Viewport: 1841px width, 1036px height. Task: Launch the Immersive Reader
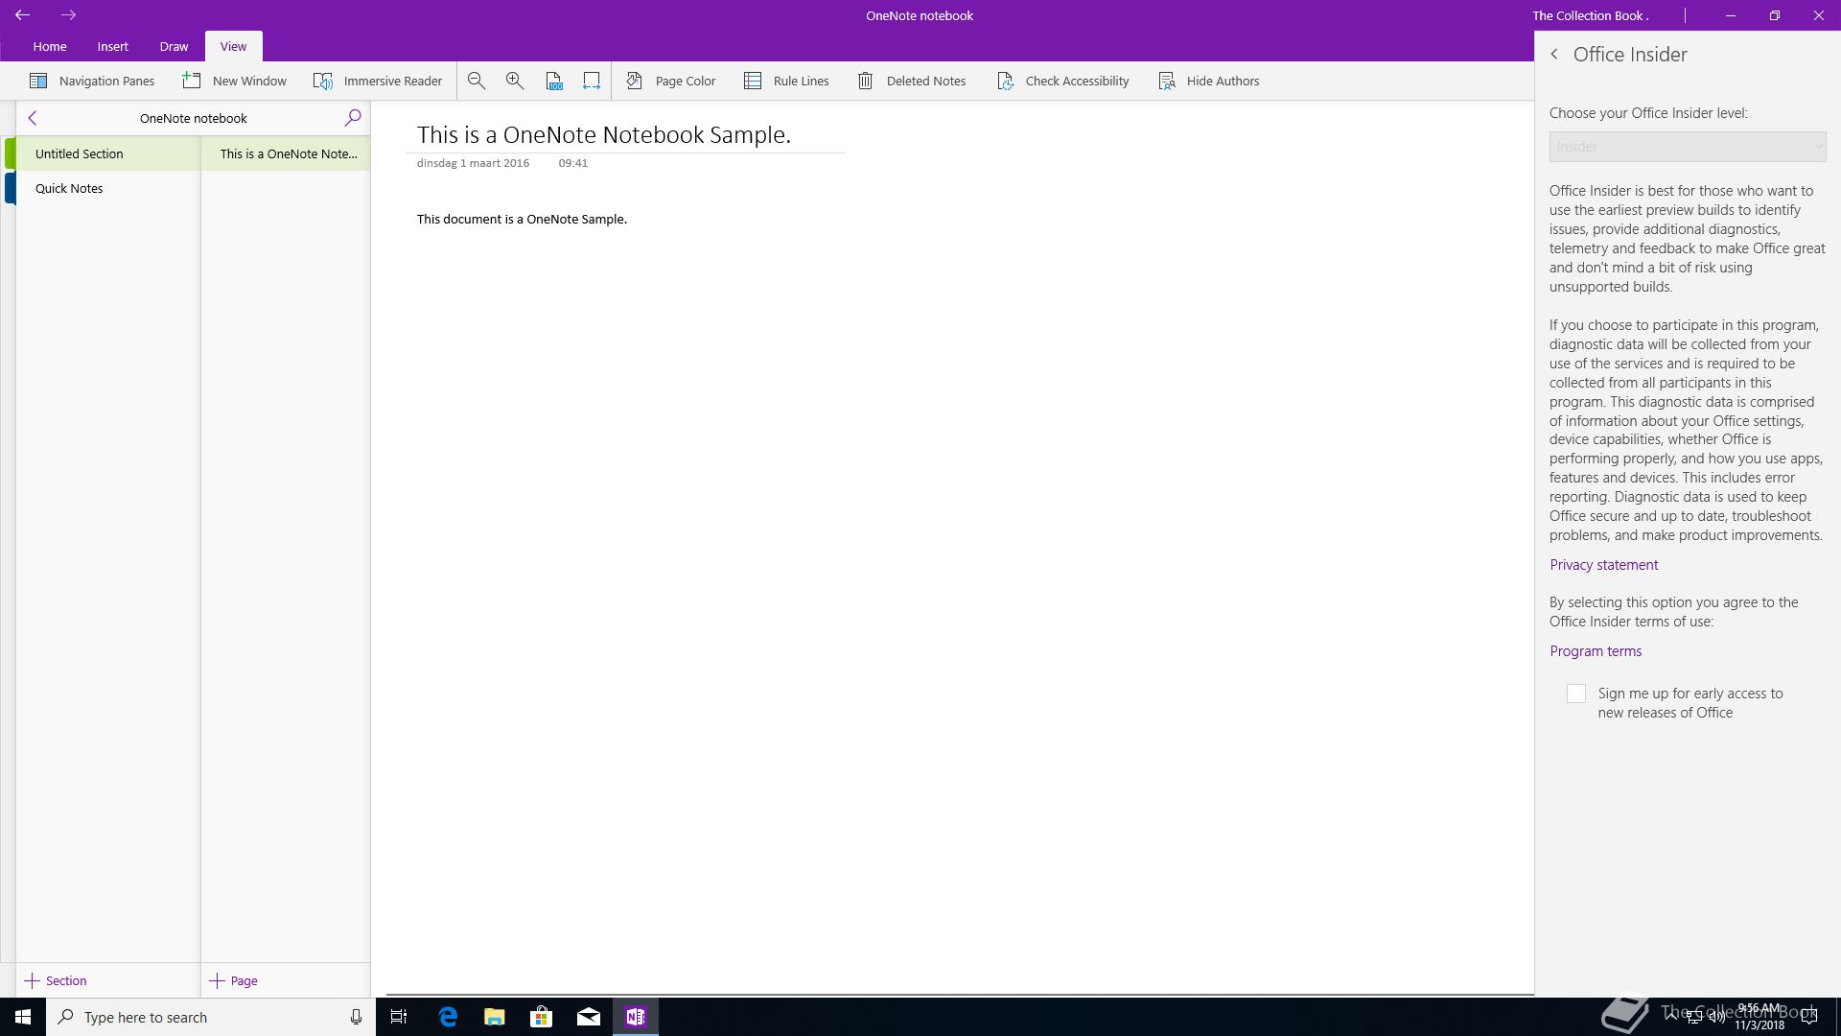(378, 81)
